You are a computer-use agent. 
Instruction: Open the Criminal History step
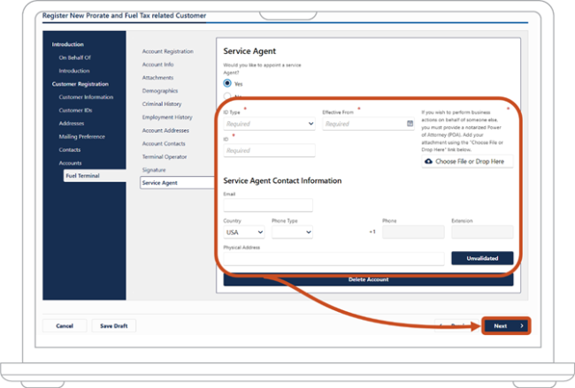[162, 104]
